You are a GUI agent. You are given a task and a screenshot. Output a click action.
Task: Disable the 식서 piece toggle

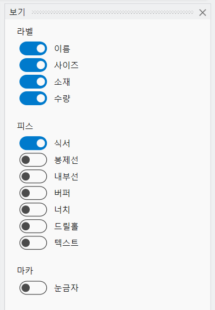pos(33,143)
